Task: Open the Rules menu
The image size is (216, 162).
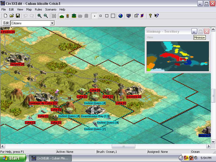Action: (38, 9)
